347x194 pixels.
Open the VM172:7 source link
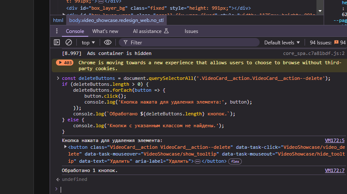(334, 170)
